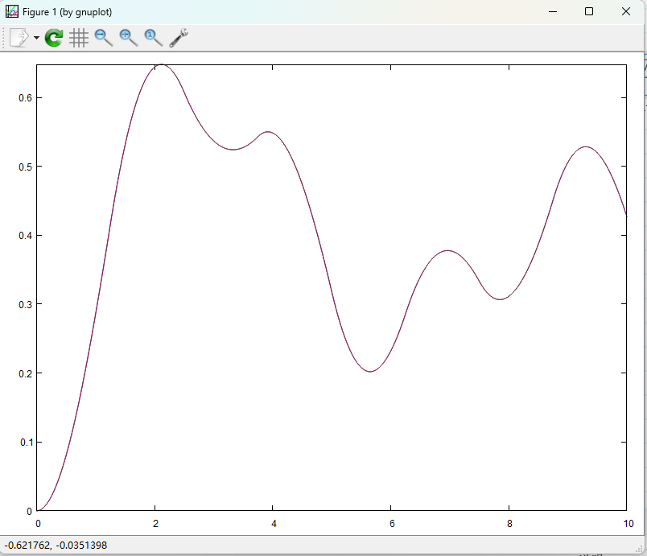Click the zoom in magnifier icon

pyautogui.click(x=128, y=37)
